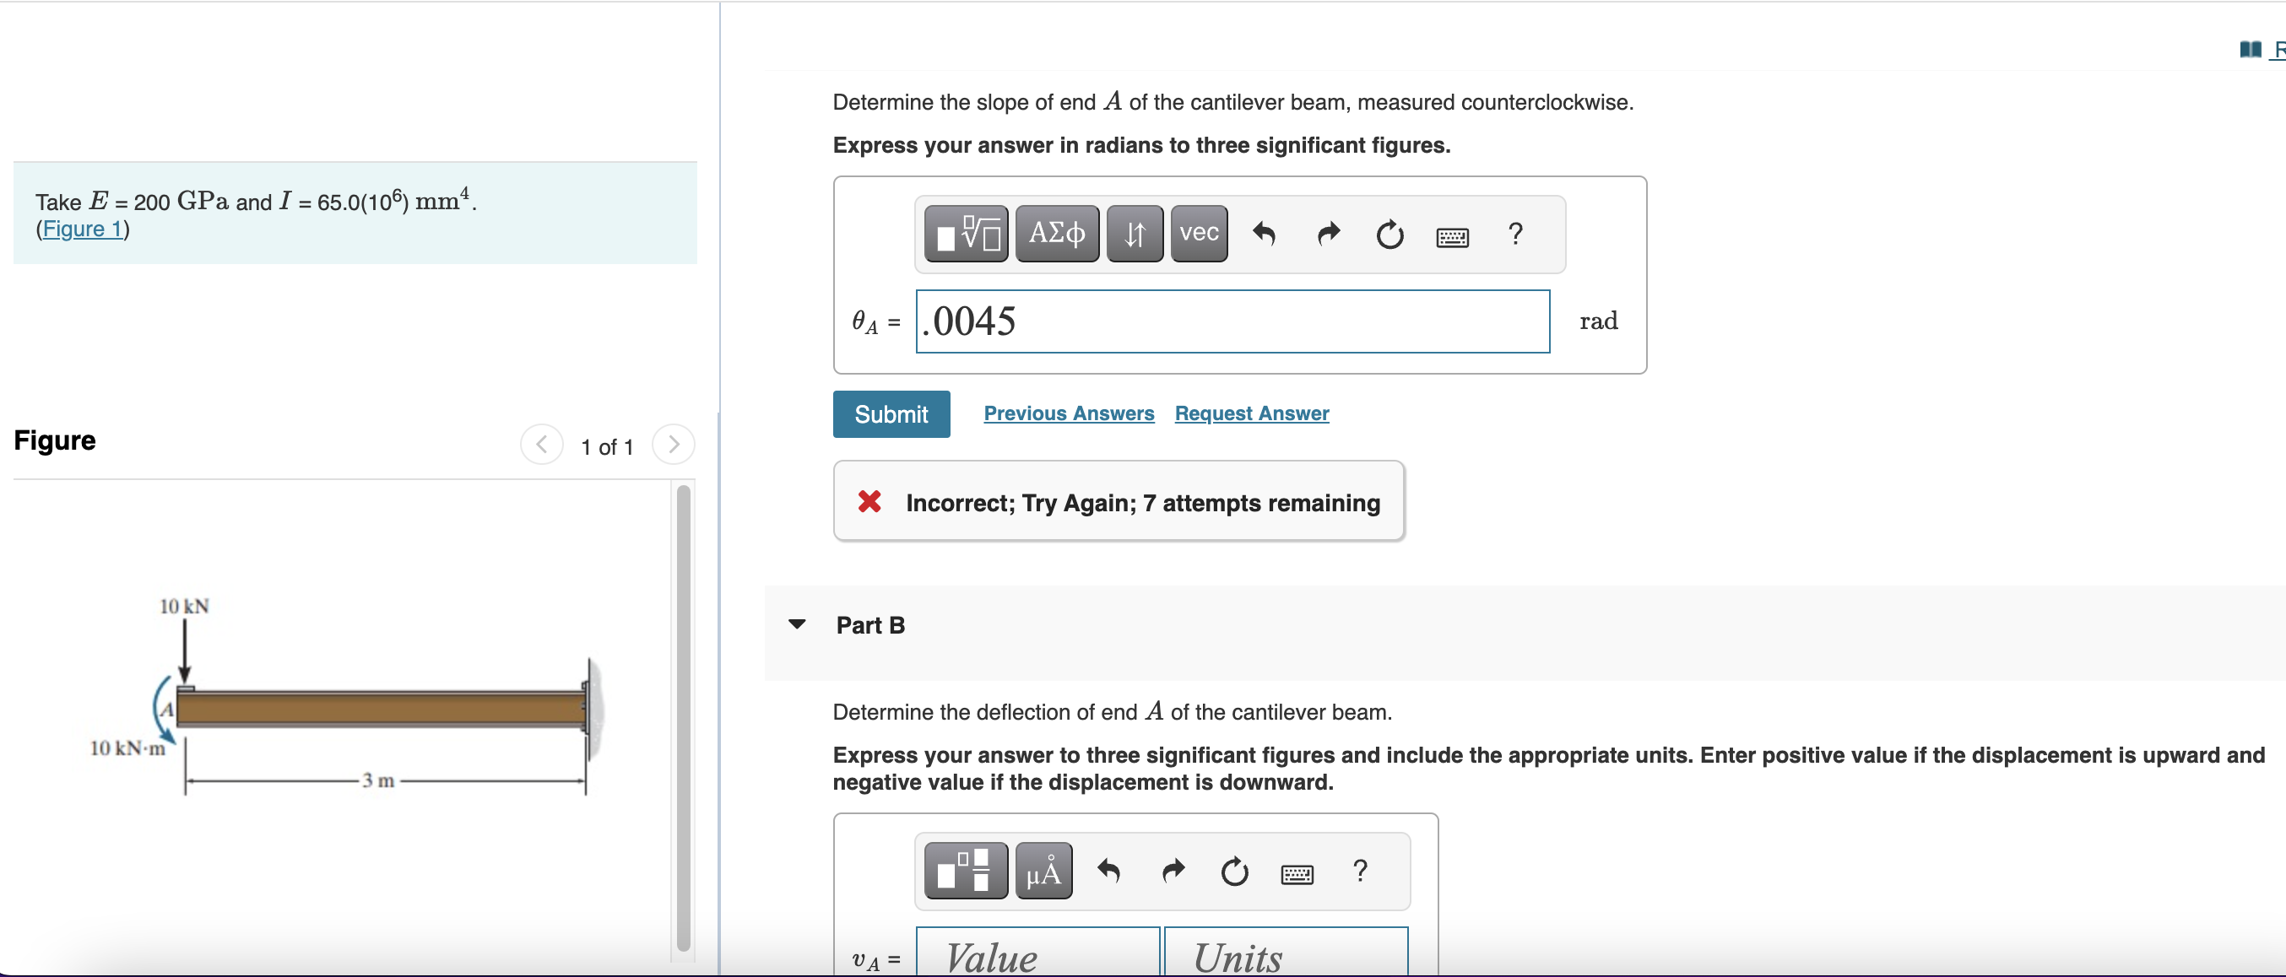This screenshot has width=2286, height=977.
Task: Reset the answer with the circular reset icon
Action: [1389, 234]
